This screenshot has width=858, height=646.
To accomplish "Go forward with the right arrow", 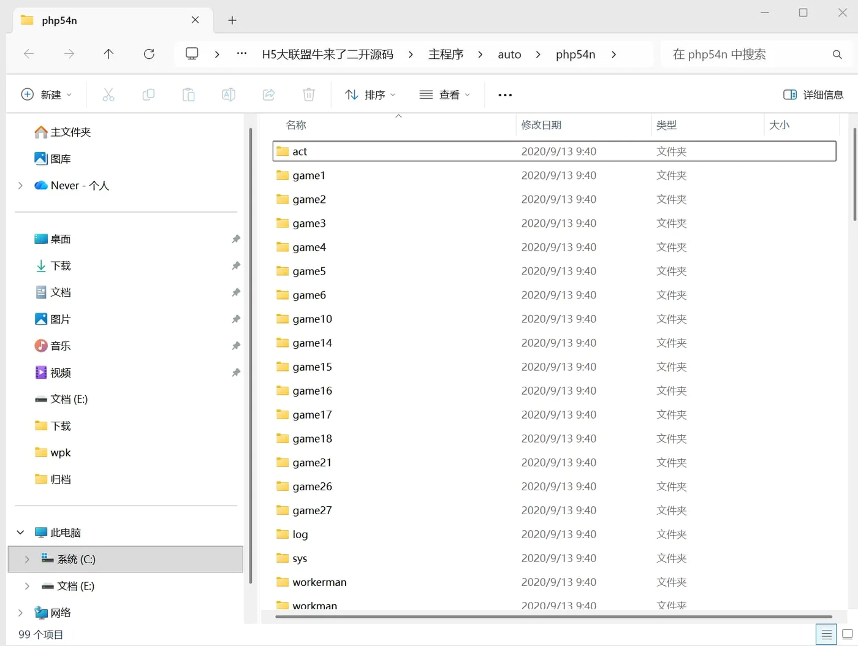I will pyautogui.click(x=69, y=54).
